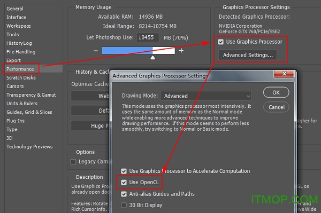Viewport: 321px width, 213px height.
Task: Click NVIDIA Corporation text
Action: pos(240,26)
